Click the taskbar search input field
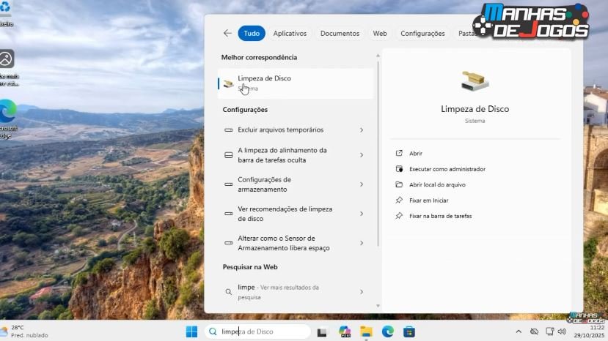The image size is (608, 341). click(x=264, y=331)
